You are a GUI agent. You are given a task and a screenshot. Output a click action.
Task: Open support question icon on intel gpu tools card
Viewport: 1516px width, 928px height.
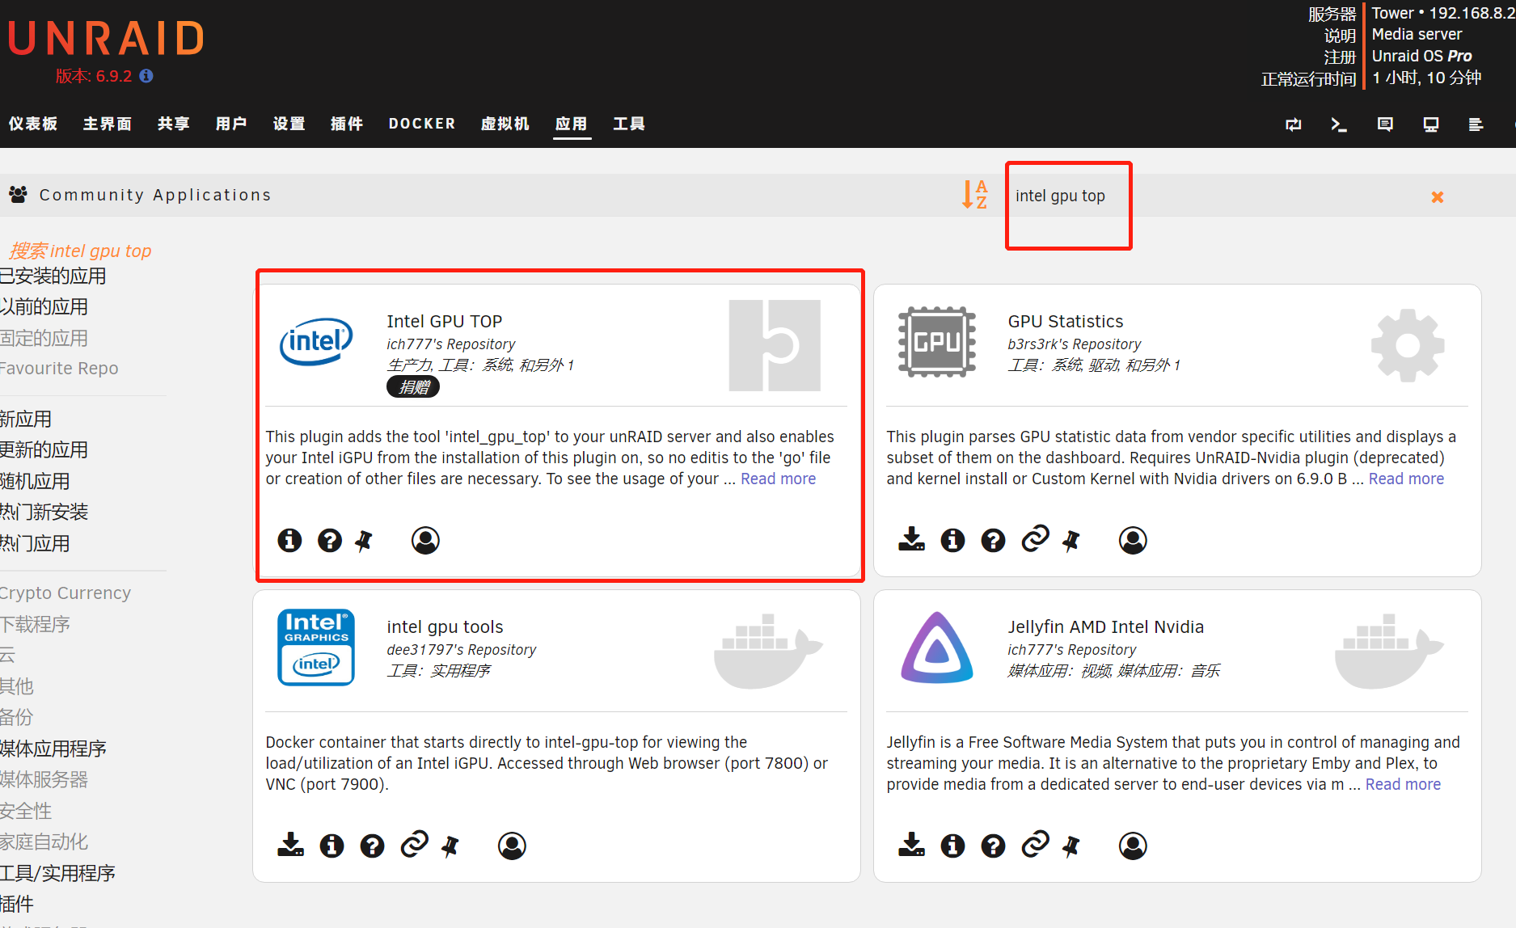pos(372,846)
